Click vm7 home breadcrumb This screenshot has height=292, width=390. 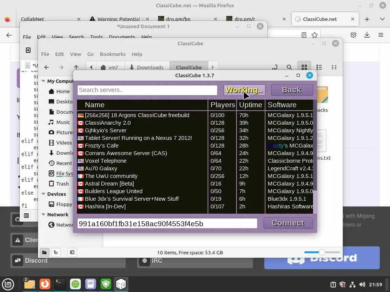tap(110, 67)
